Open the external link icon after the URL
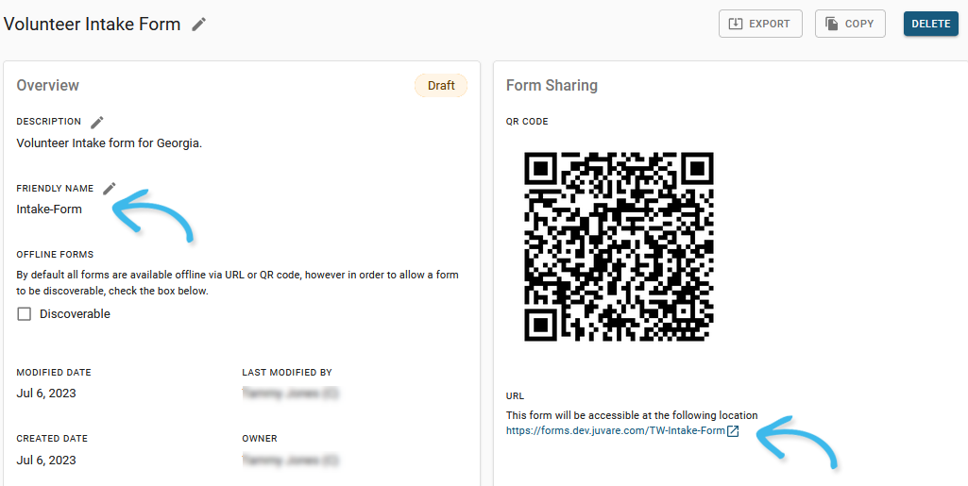Viewport: 968px width, 486px height. click(x=733, y=431)
